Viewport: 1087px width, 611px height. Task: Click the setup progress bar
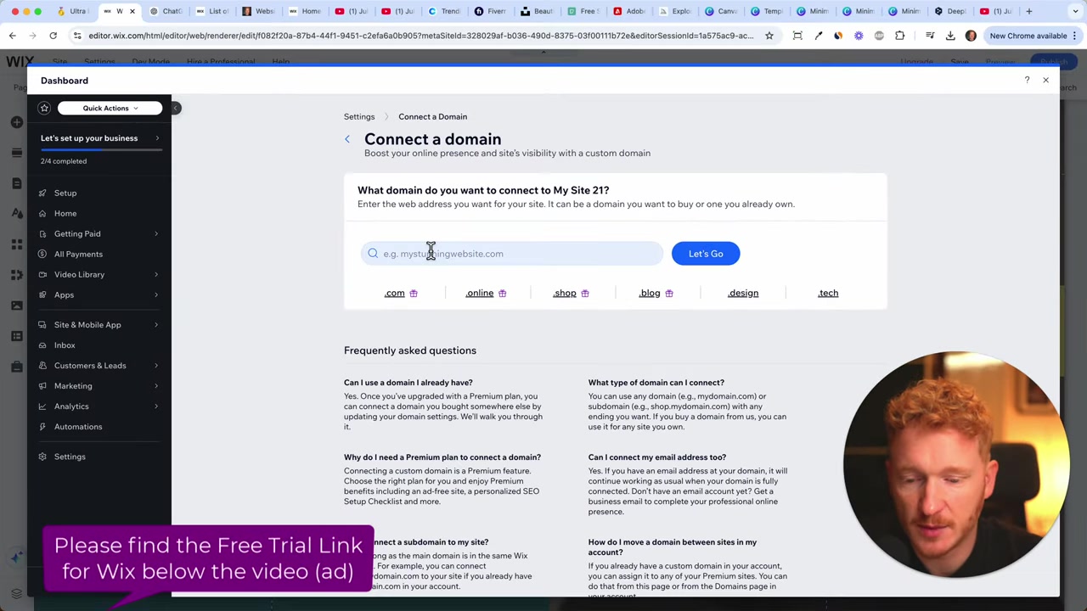click(101, 150)
